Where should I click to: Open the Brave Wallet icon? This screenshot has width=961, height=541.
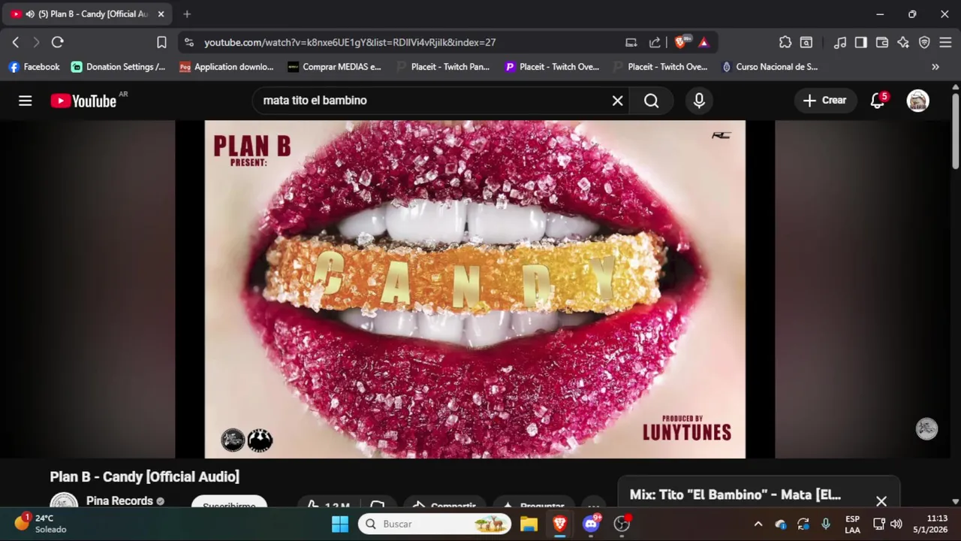882,43
